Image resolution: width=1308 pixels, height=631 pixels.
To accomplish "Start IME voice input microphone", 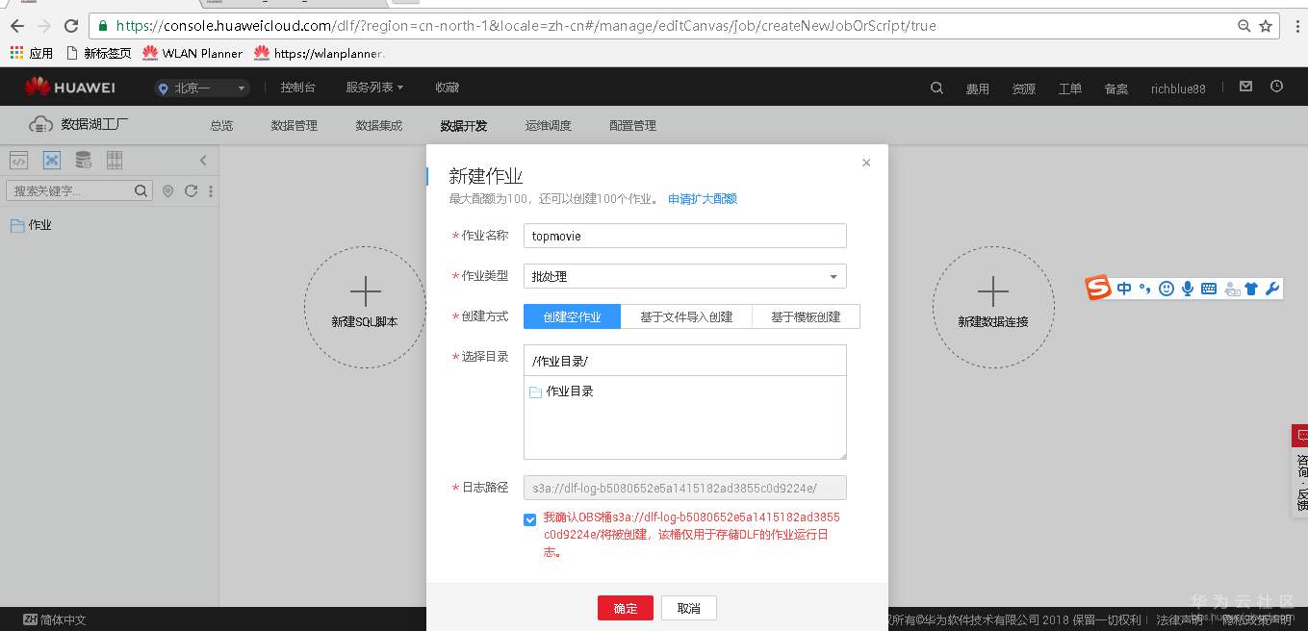I will click(1188, 288).
